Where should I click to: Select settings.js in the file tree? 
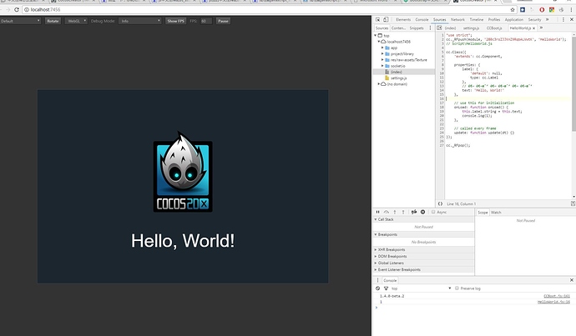399,78
